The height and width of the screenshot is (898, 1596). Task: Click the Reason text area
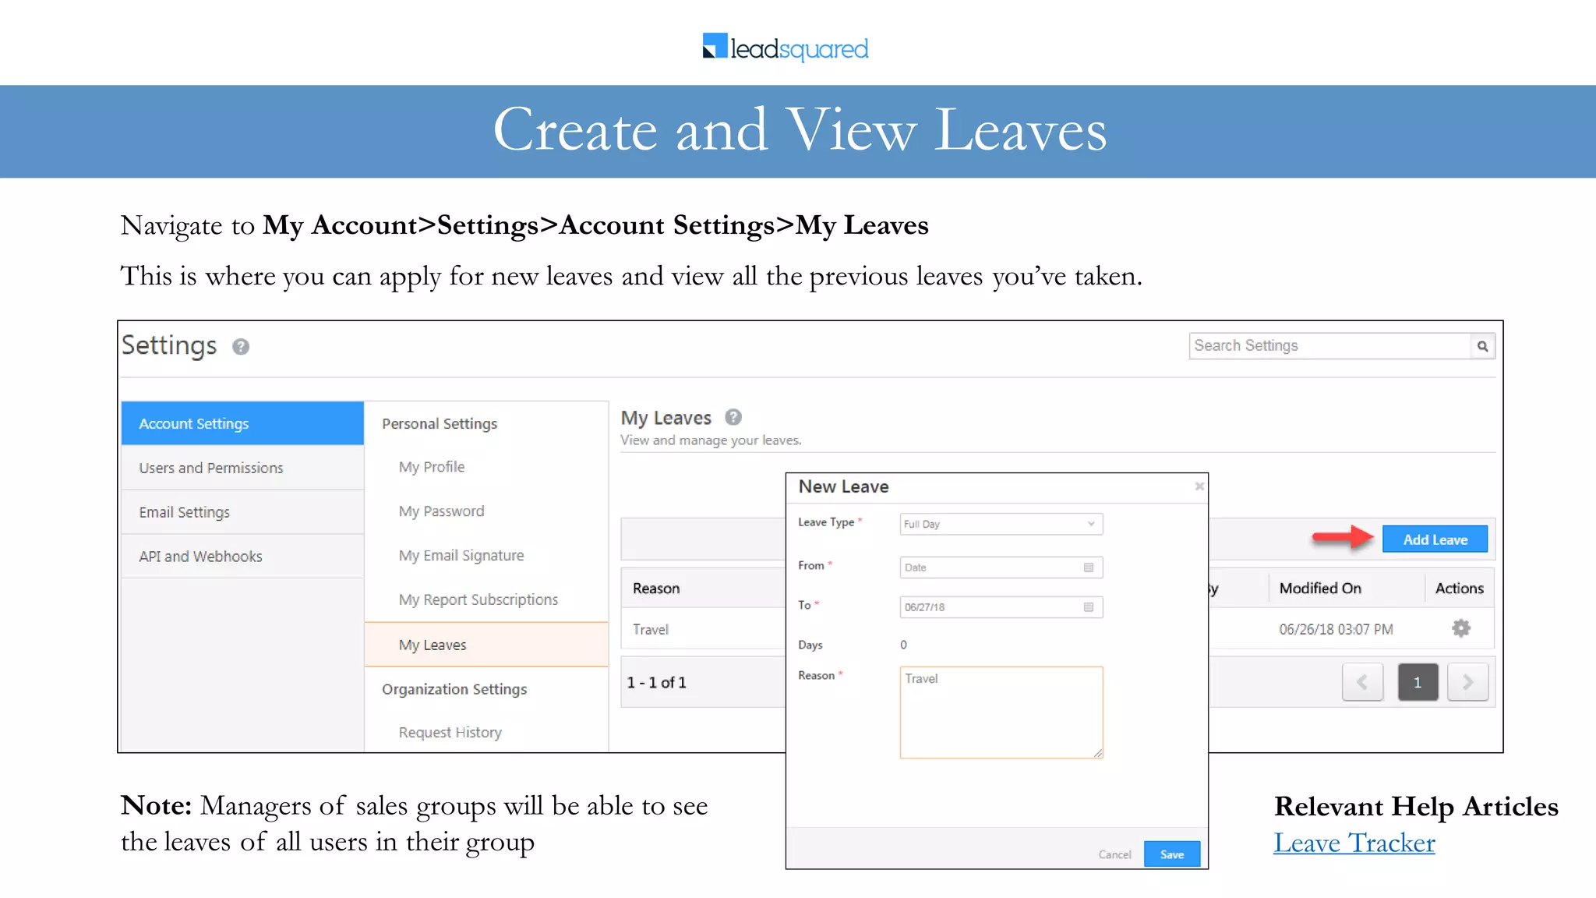pyautogui.click(x=1001, y=712)
